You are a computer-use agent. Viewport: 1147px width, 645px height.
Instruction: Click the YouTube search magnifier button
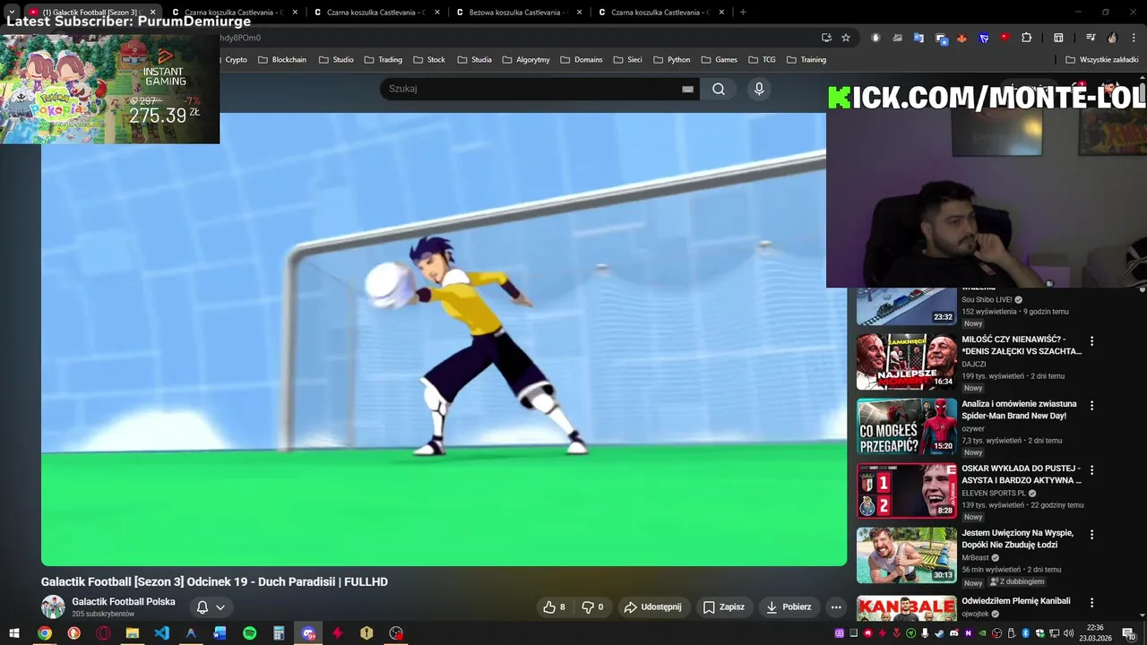[x=719, y=89]
